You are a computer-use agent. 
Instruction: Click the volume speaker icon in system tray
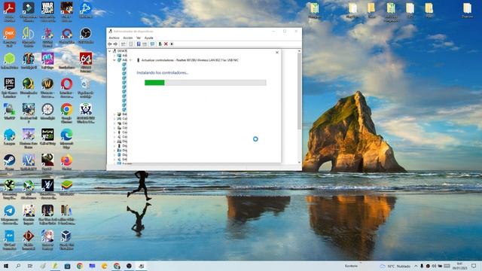point(434,266)
